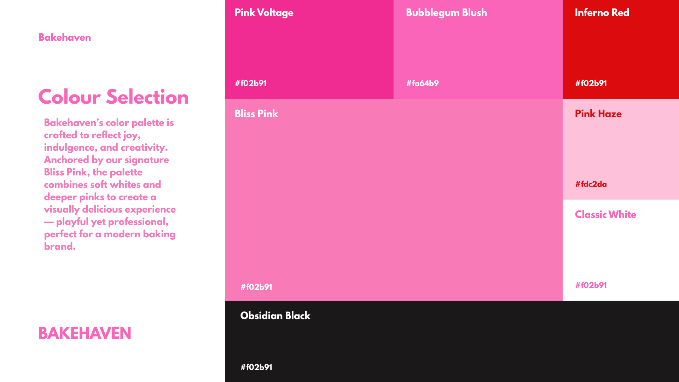
Task: Click the "Colour Selection" heading
Action: coord(113,97)
